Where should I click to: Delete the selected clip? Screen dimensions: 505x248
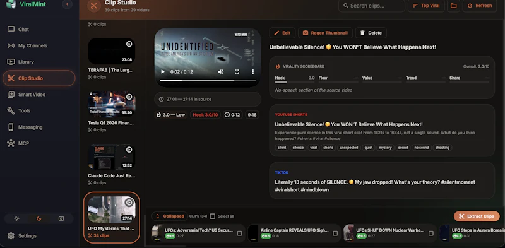pos(371,33)
